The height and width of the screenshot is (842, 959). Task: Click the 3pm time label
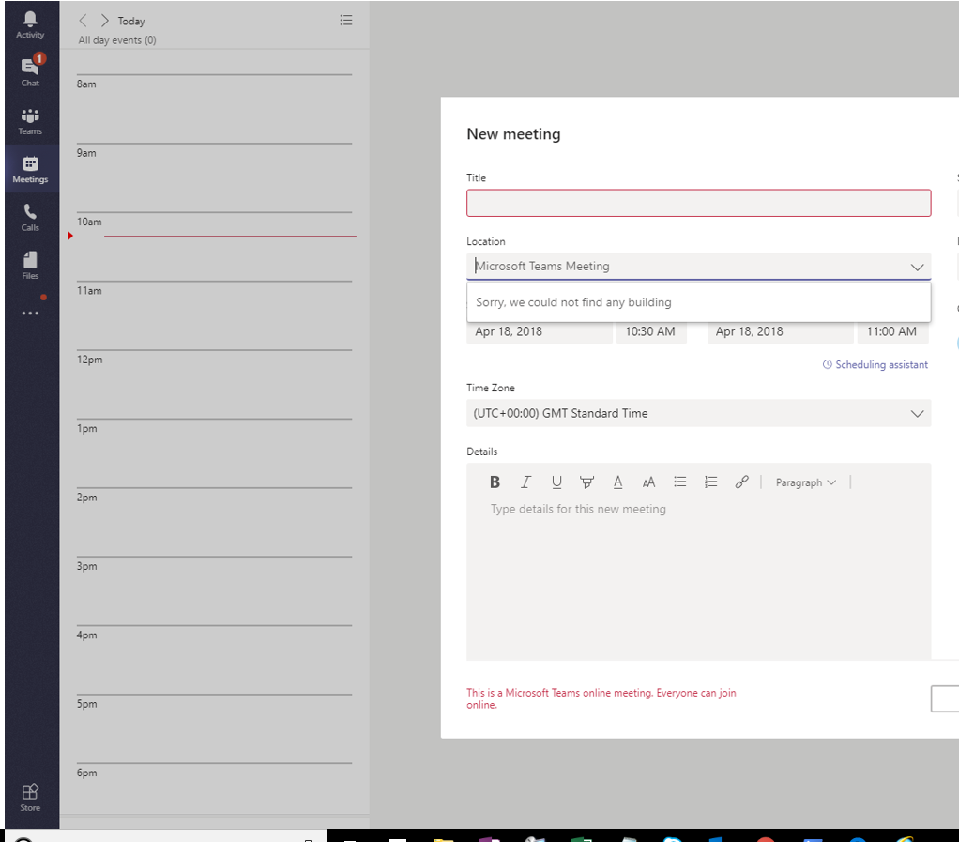pyautogui.click(x=87, y=567)
